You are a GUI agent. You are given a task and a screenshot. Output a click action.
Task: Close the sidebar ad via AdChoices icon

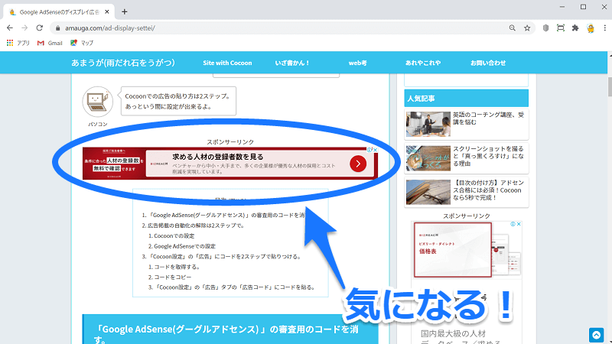517,226
